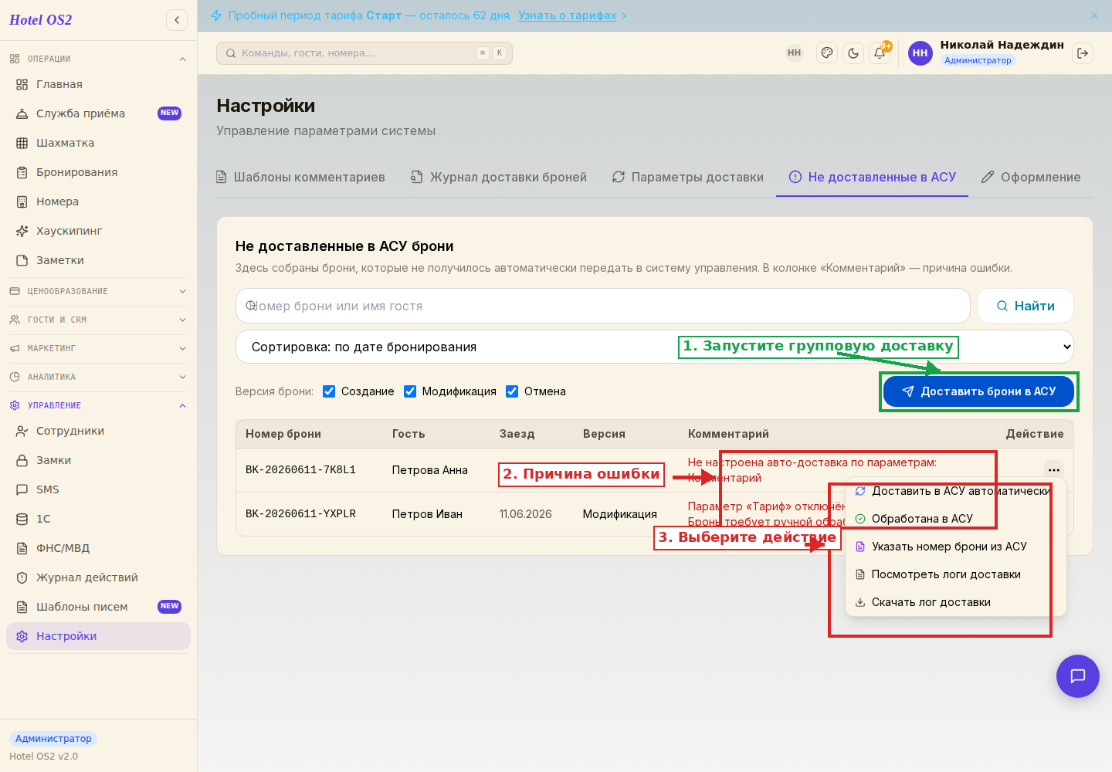Screen dimensions: 1112x772
Task: Uncheck the Создание version checkbox
Action: 329,391
